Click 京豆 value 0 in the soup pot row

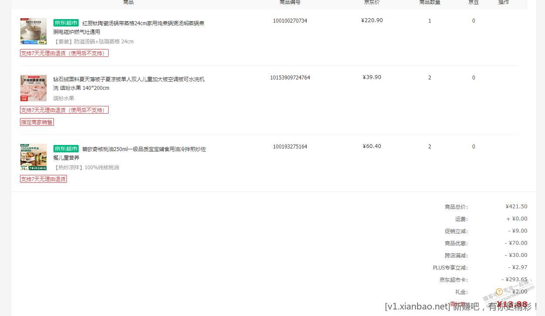[474, 21]
